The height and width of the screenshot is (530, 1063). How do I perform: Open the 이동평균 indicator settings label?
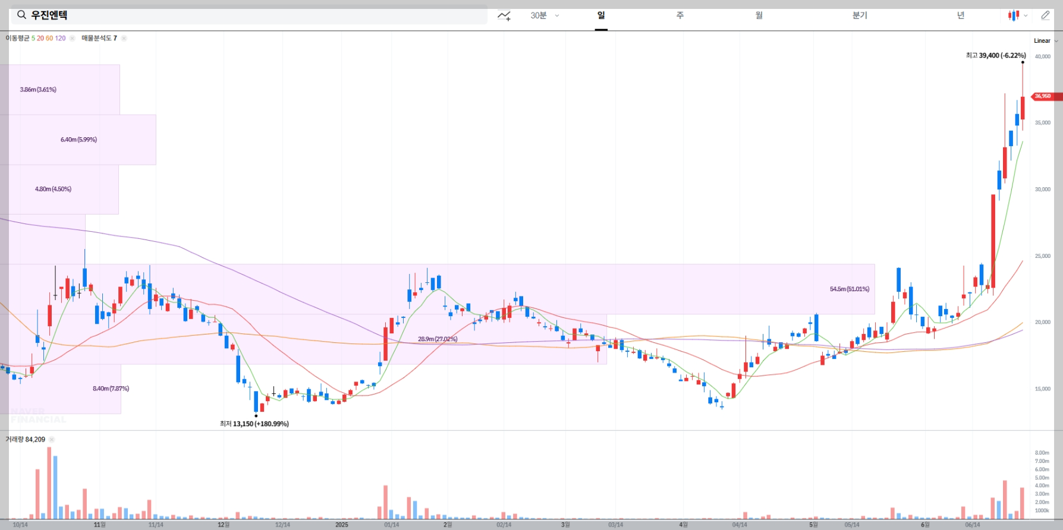(17, 38)
